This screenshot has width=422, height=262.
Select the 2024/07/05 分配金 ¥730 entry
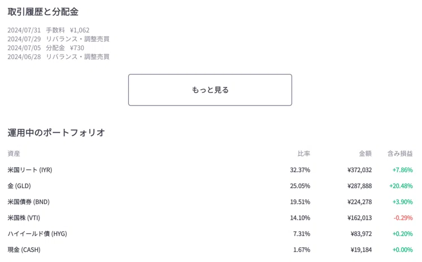tap(46, 48)
